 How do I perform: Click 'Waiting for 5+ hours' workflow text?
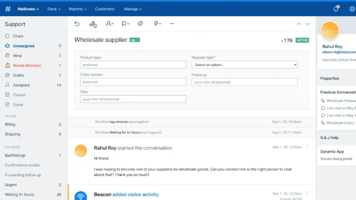125,132
